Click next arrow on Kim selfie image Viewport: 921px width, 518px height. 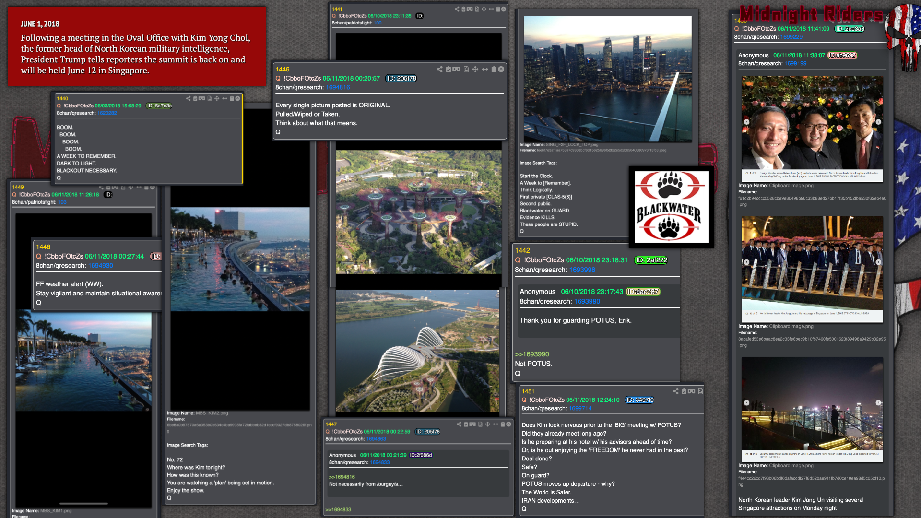tap(878, 122)
